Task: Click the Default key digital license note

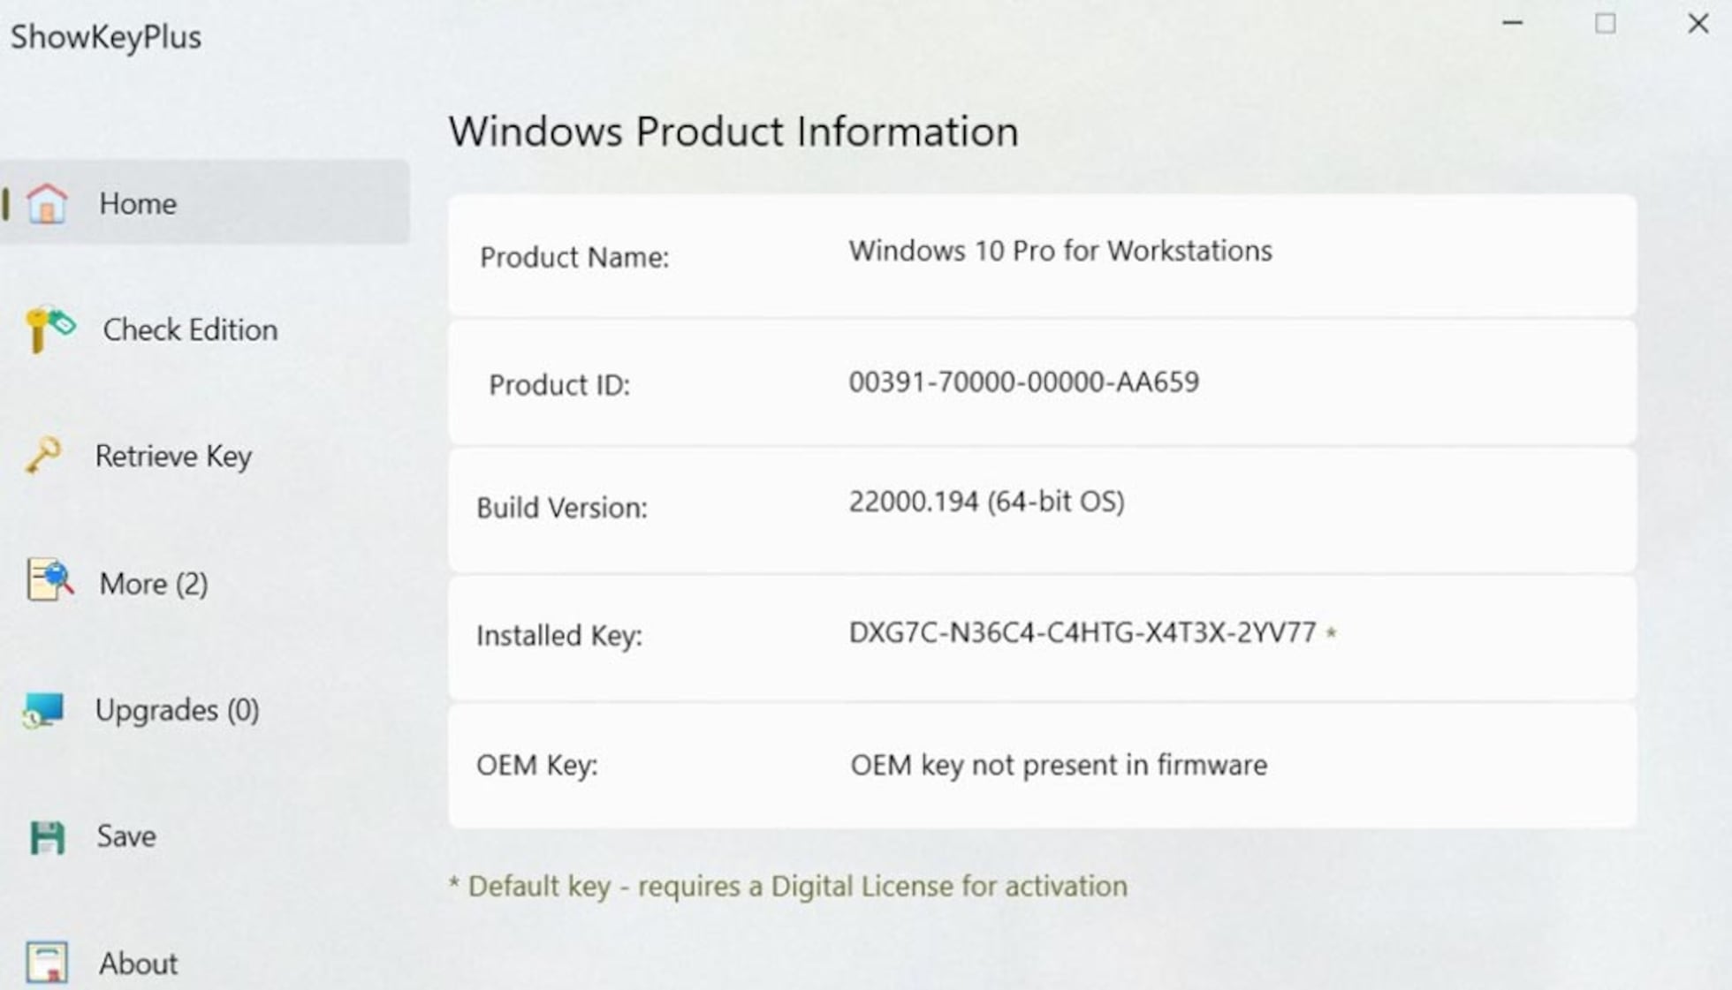Action: (x=787, y=886)
